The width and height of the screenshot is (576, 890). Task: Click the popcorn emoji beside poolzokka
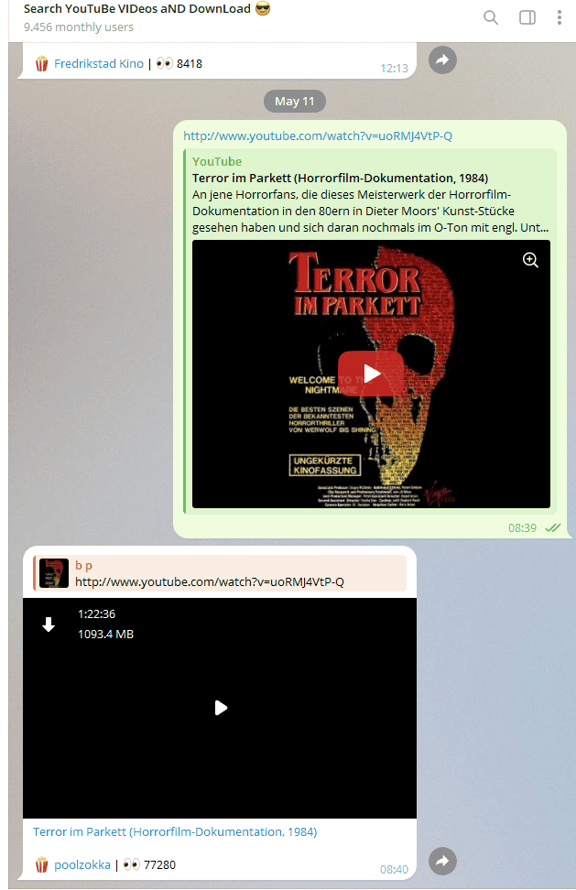[x=41, y=864]
